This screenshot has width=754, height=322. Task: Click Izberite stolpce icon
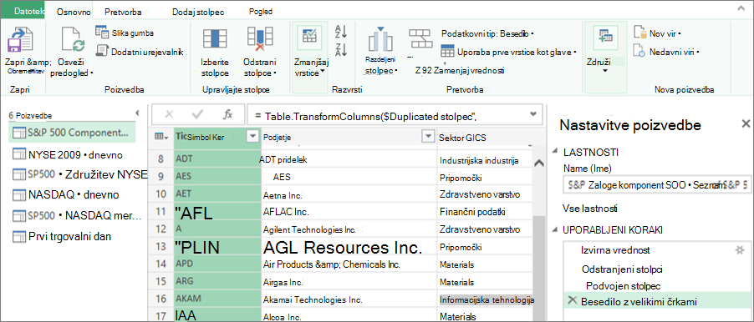pos(215,40)
